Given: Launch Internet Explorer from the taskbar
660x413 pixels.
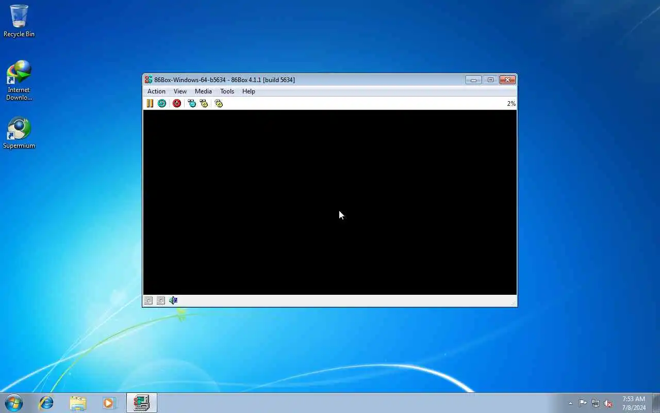Looking at the screenshot, I should point(46,403).
